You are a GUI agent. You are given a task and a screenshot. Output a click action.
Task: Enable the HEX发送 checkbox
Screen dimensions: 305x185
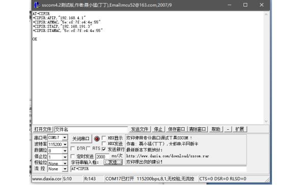click(104, 143)
